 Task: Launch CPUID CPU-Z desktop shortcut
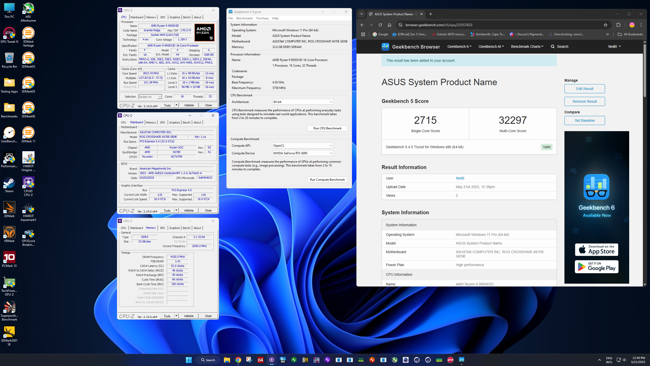click(28, 187)
